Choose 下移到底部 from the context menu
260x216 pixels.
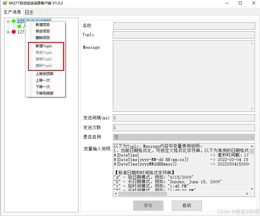coord(45,93)
